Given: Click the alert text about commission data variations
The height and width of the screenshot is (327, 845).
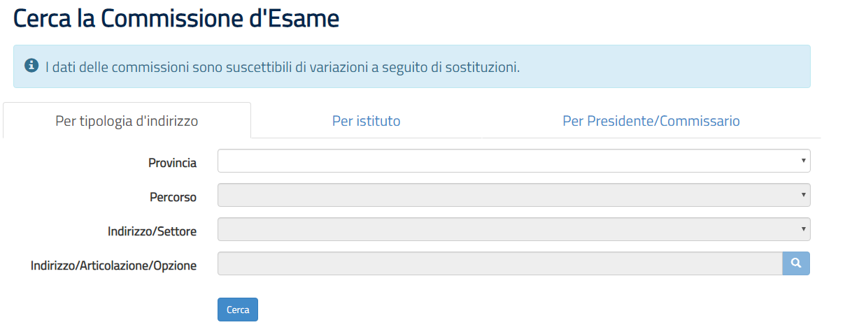Looking at the screenshot, I should tap(283, 68).
